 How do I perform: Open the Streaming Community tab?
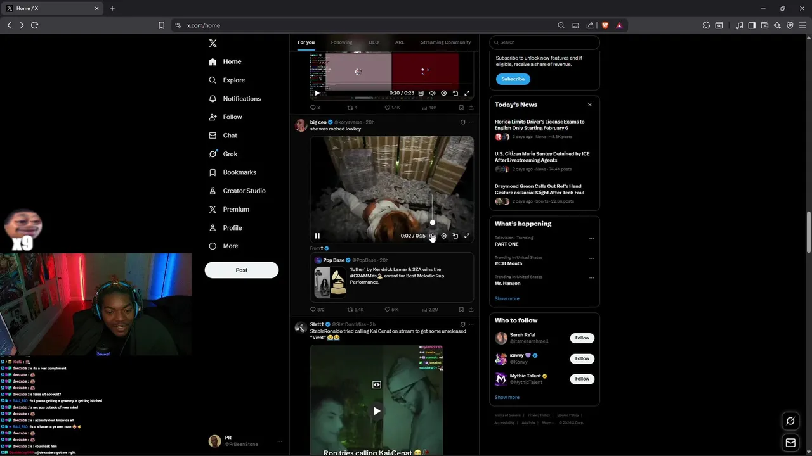[445, 42]
